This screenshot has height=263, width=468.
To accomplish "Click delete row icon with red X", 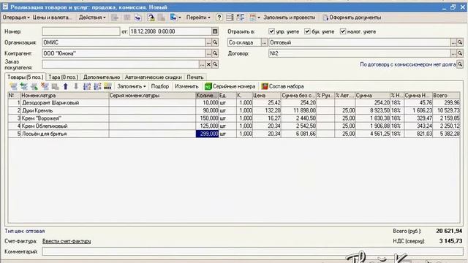I will [x=45, y=86].
